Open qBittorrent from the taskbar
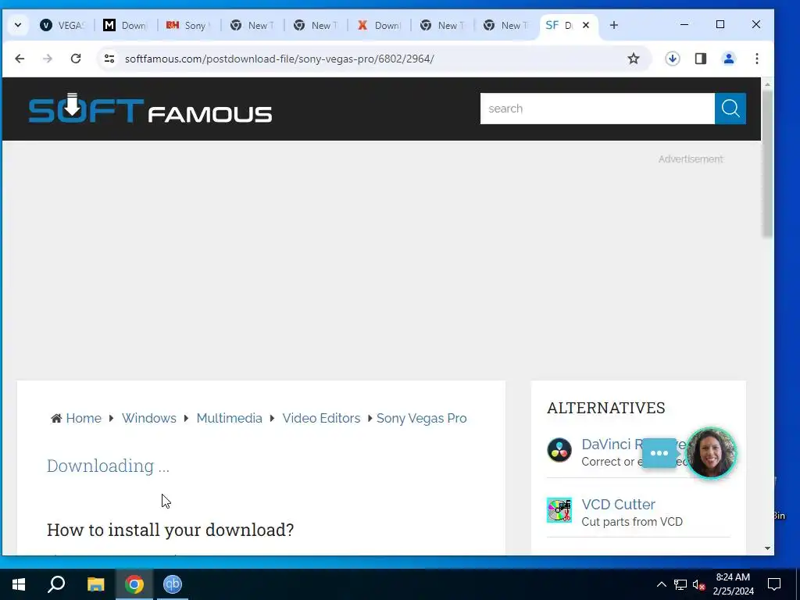800x600 pixels. pos(173,584)
